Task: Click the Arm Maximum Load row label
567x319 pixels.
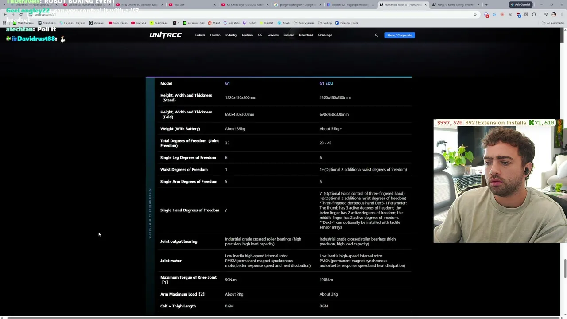Action: [x=182, y=294]
